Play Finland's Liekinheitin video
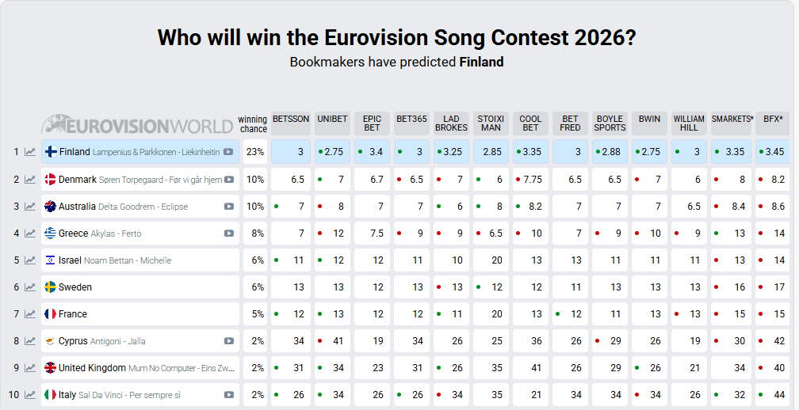The height and width of the screenshot is (410, 799). click(228, 152)
